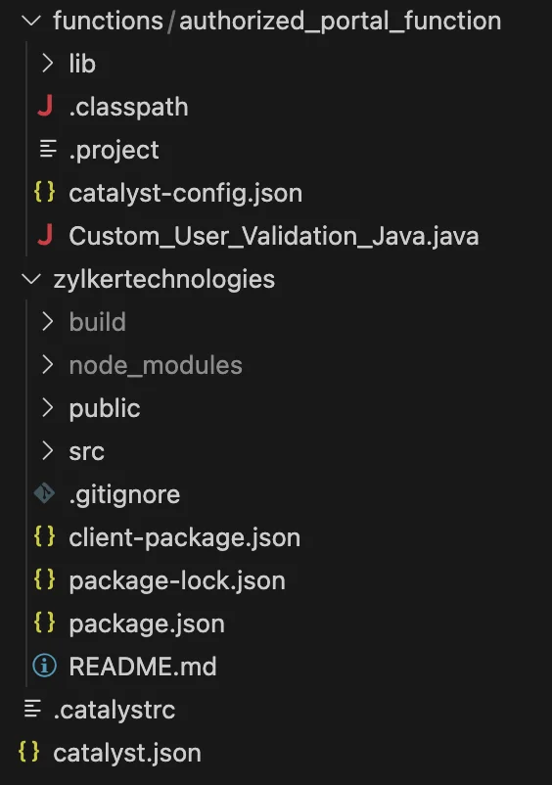
Task: Click the Java icon beside .classpath
Action: coord(45,106)
